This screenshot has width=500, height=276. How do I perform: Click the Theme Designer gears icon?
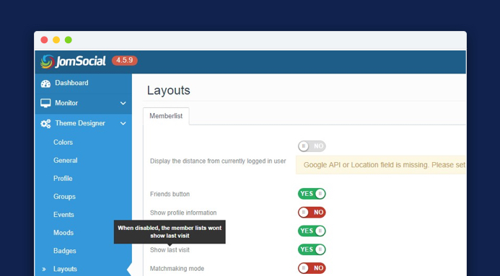(45, 123)
